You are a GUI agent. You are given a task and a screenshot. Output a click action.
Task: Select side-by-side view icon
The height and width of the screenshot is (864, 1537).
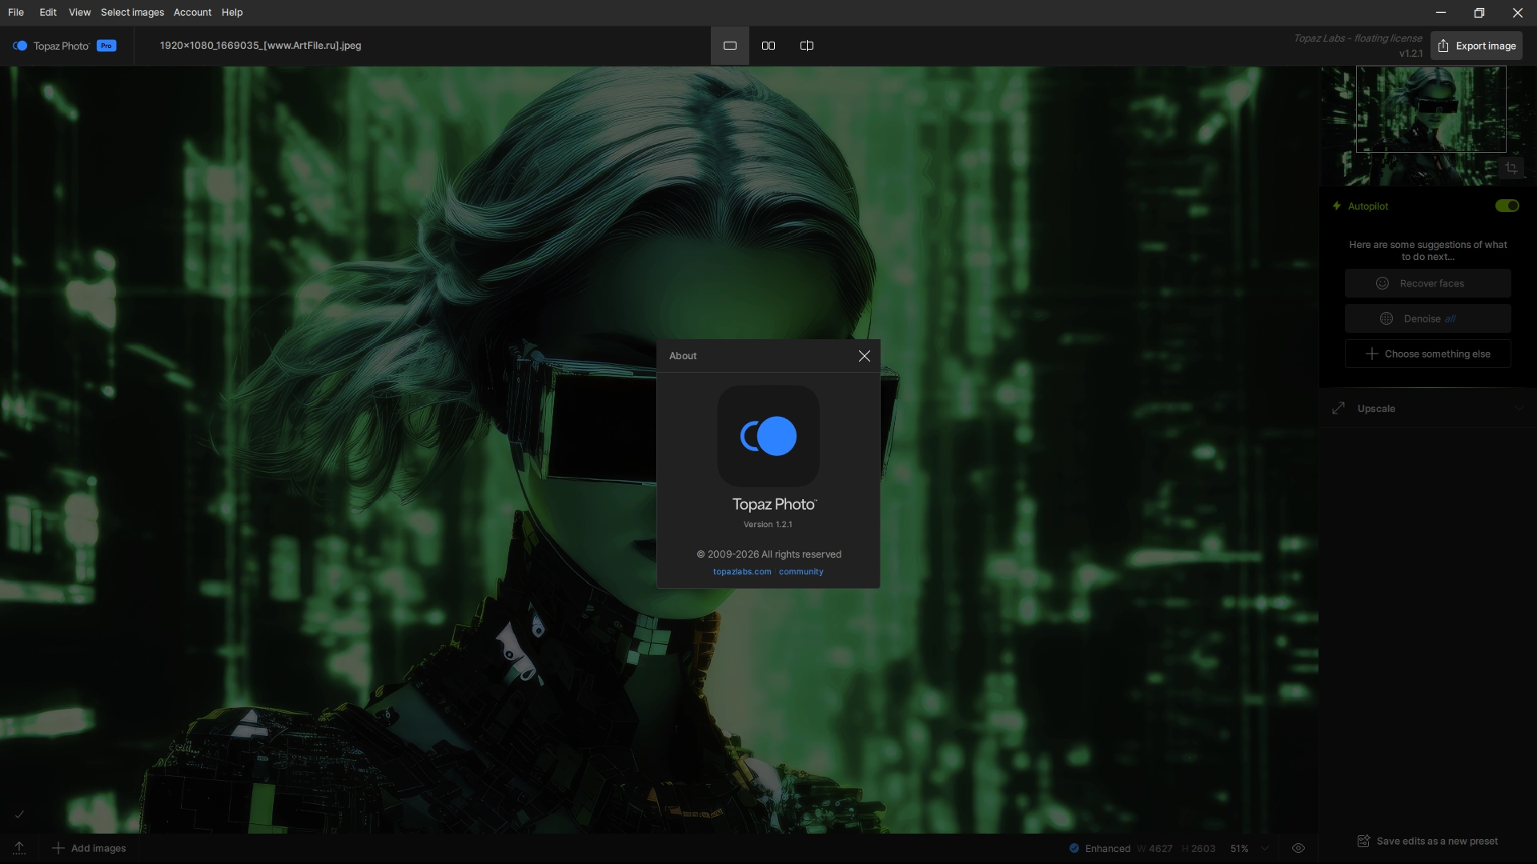(768, 46)
